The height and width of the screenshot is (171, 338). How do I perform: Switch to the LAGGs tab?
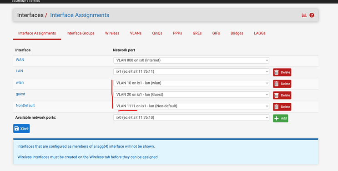(x=260, y=33)
